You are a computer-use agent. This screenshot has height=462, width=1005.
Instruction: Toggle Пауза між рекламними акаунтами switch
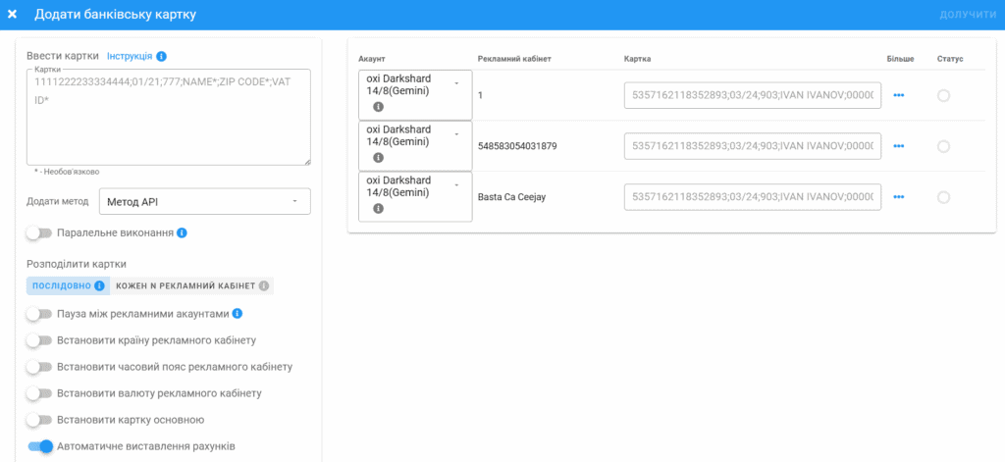tap(39, 314)
